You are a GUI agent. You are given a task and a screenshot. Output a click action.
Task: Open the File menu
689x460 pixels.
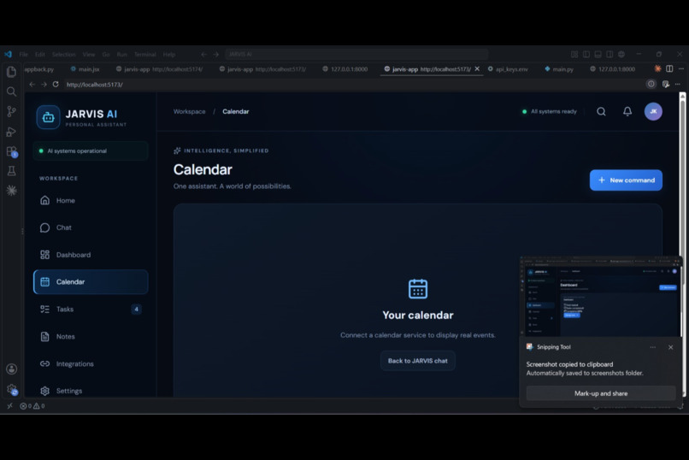click(23, 55)
